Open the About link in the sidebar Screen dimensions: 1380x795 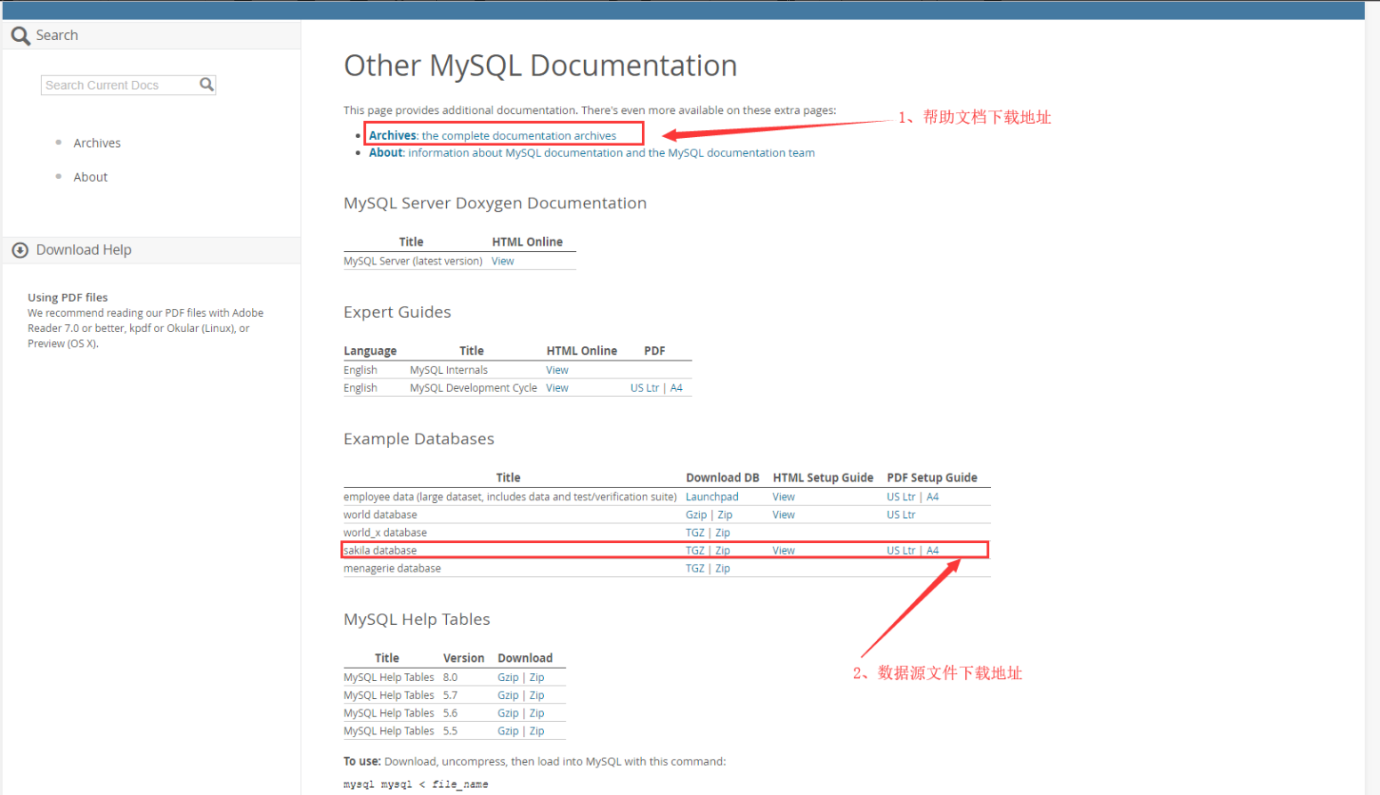tap(90, 176)
